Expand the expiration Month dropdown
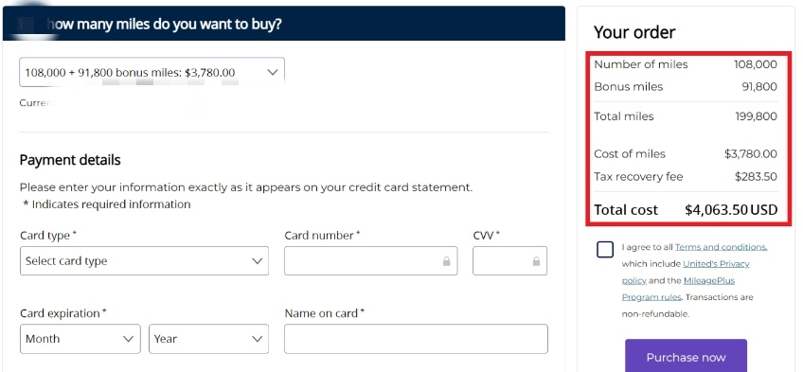The image size is (803, 372). coord(80,339)
